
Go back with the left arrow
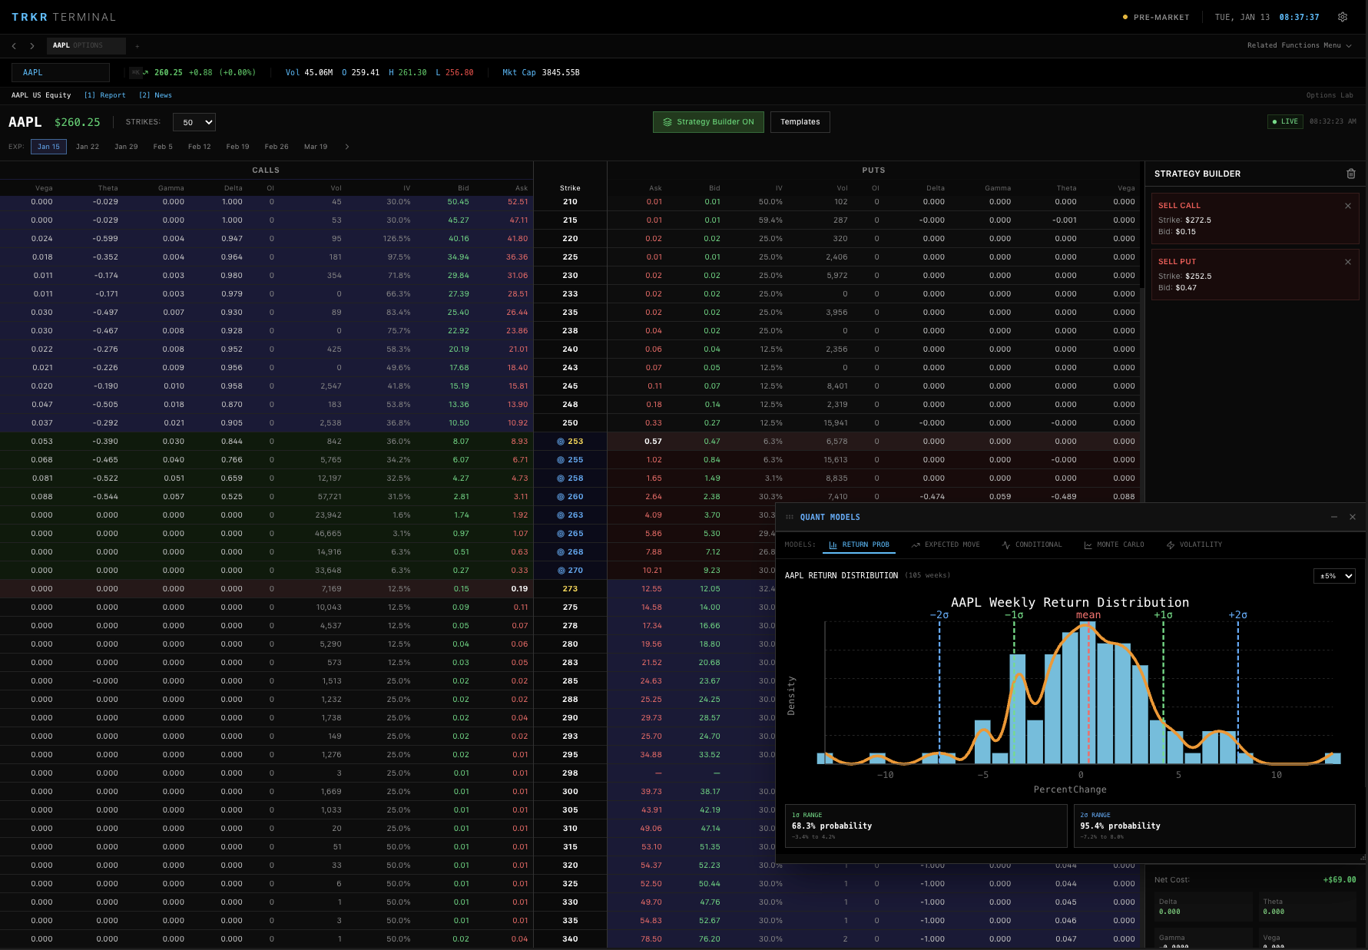(x=14, y=46)
